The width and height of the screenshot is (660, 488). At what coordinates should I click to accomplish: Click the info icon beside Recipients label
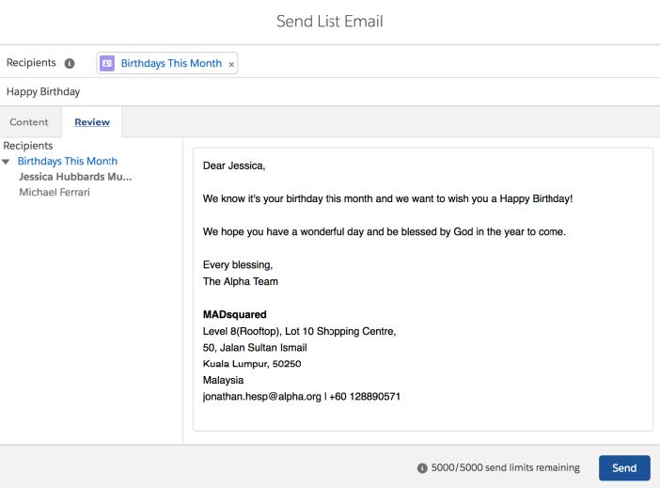point(70,63)
